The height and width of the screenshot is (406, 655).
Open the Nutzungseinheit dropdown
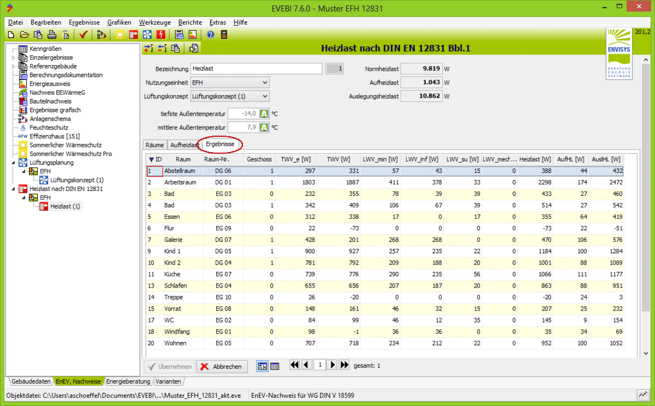tap(230, 82)
